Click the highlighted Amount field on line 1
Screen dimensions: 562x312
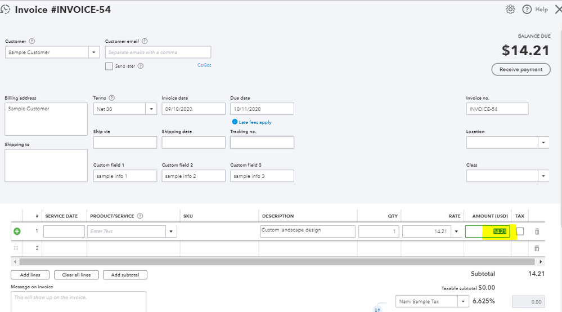(x=487, y=231)
